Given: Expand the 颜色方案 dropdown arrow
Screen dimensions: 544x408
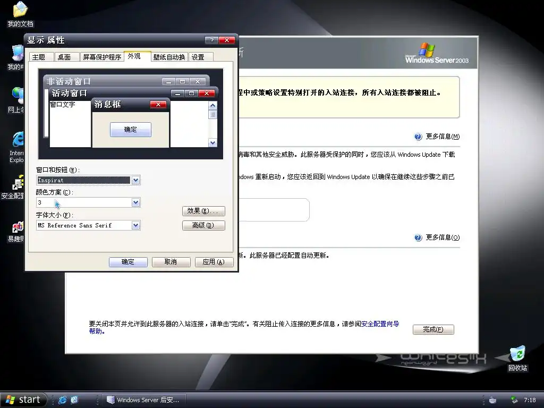Looking at the screenshot, I should coord(135,202).
